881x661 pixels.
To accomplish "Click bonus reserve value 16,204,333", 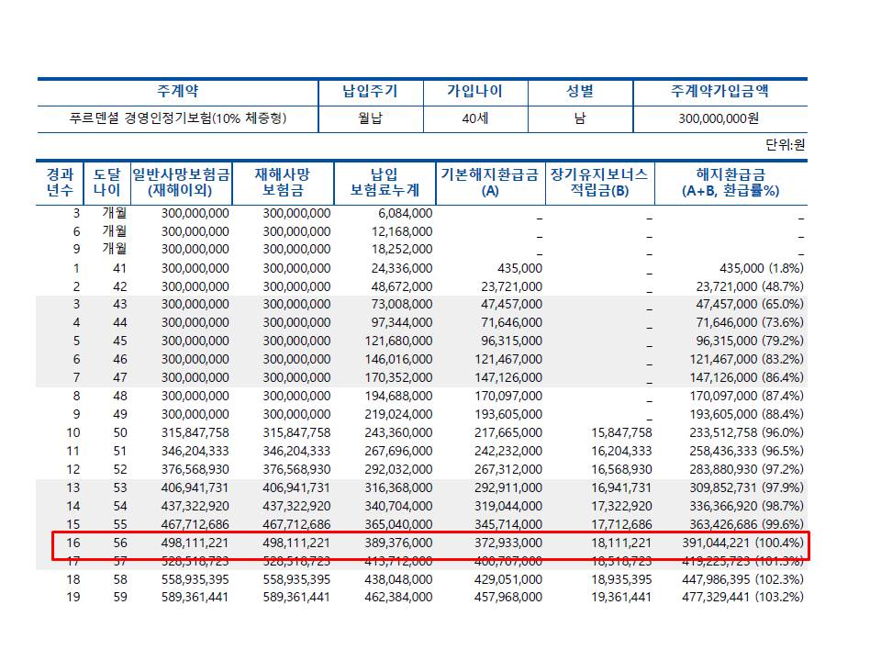I will point(621,451).
